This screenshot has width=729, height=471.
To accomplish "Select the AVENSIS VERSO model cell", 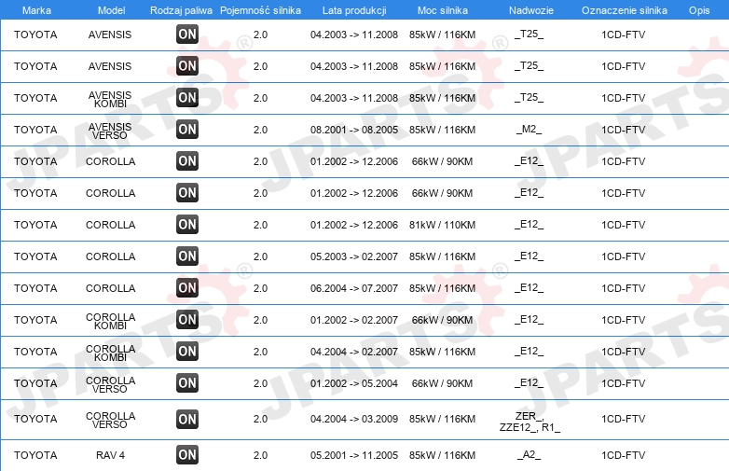I will click(x=110, y=131).
